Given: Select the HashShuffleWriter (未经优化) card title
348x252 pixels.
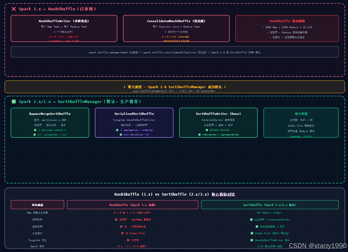Looking at the screenshot, I should point(64,21).
